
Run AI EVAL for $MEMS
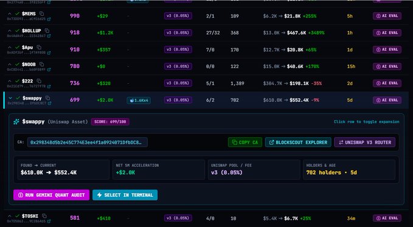(387, 16)
